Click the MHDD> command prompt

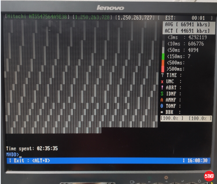(13, 154)
